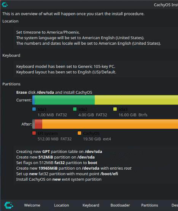
Task: Click the red EFI system legend square
Action: coord(34,133)
